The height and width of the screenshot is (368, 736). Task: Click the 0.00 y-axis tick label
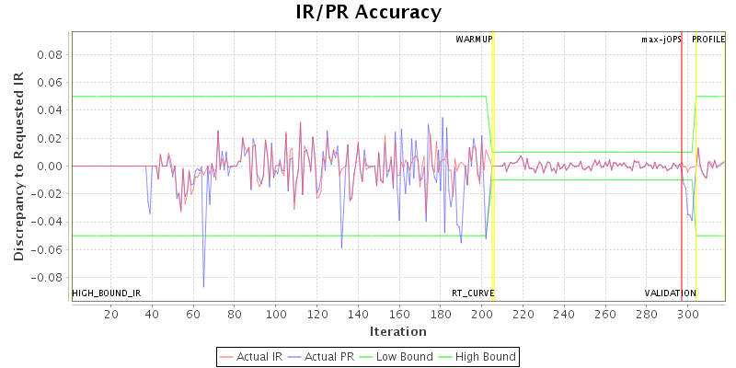(50, 166)
